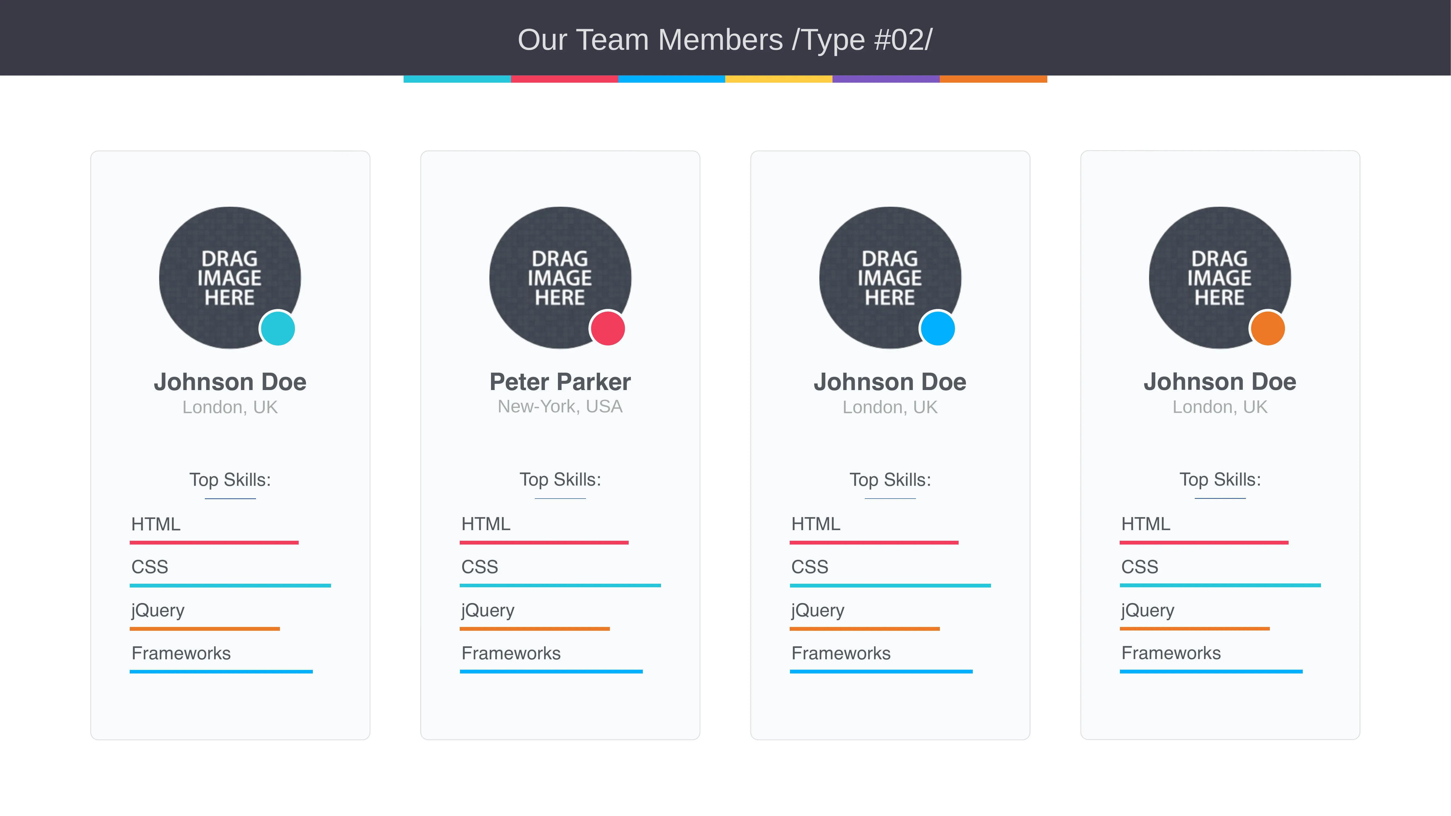Click the red status dot on Peter Parker's avatar

coord(608,328)
